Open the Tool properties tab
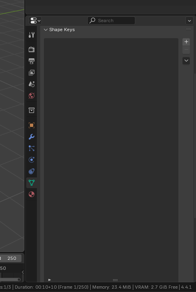Image resolution: width=196 pixels, height=292 pixels. pos(32,35)
